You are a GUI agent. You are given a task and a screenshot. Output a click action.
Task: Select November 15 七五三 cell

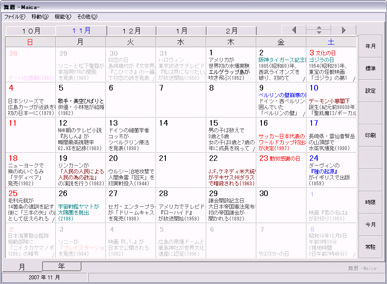pos(231,135)
